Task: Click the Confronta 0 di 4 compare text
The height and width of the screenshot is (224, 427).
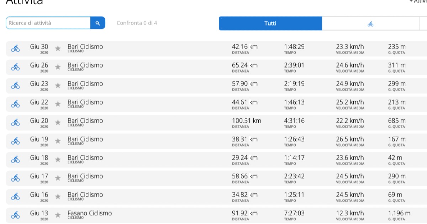Action: click(x=137, y=23)
